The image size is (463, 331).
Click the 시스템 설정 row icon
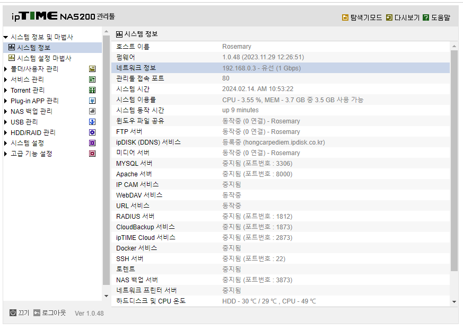click(92, 143)
